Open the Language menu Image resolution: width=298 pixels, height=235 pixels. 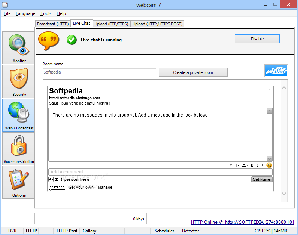click(x=25, y=13)
